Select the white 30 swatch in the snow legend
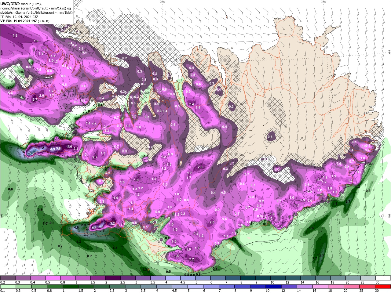The image size is (391, 293). 383,278
